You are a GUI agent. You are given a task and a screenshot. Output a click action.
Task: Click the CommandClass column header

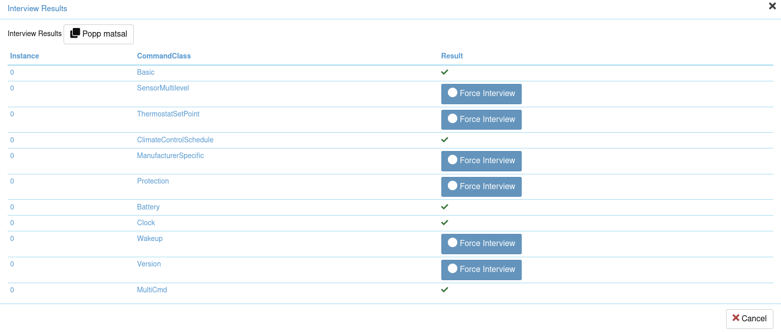164,56
